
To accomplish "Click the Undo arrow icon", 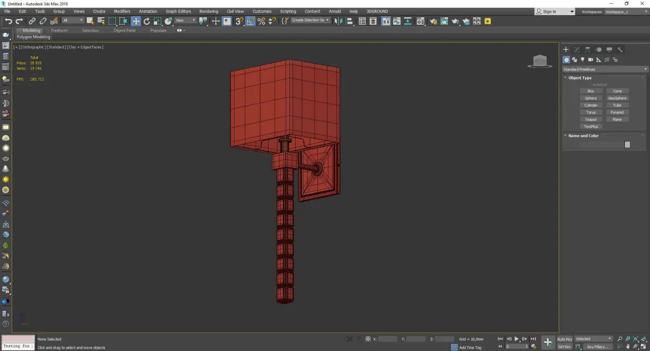I will 8,21.
